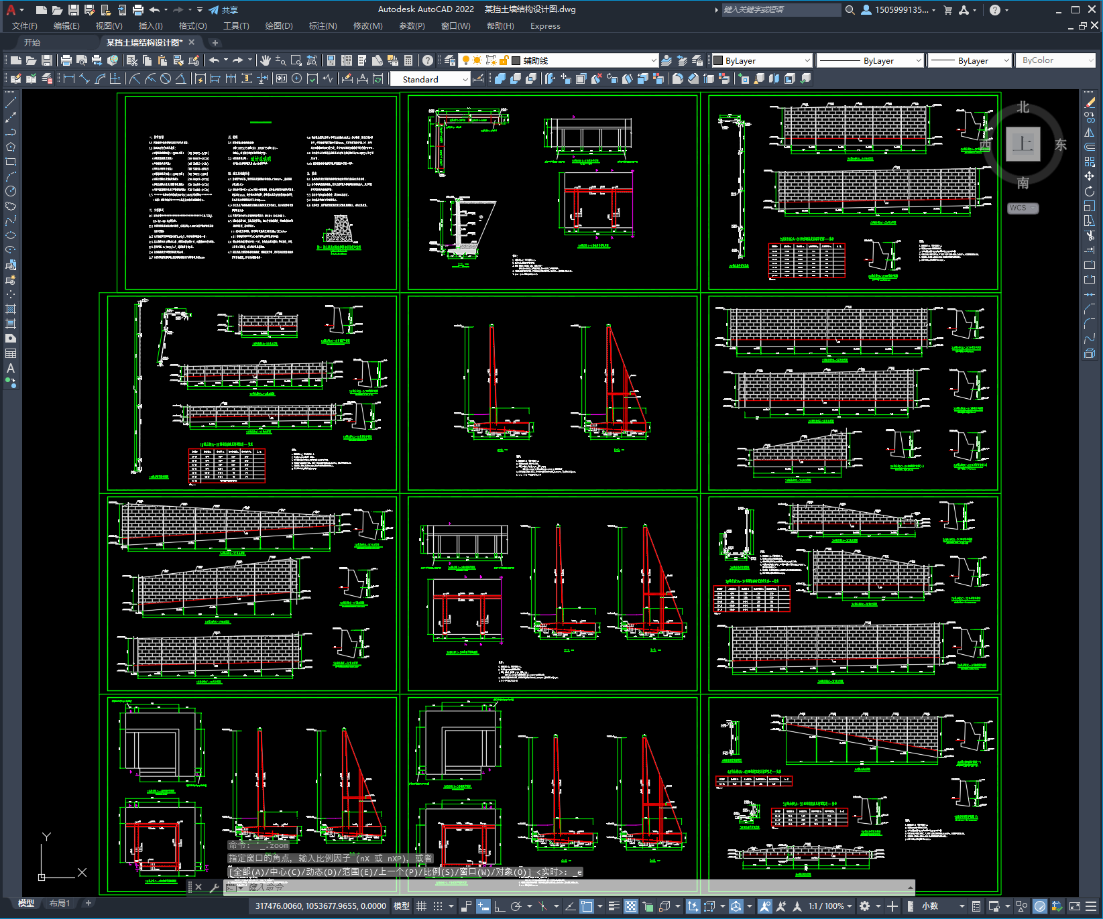Click the 共享 share button

click(224, 10)
